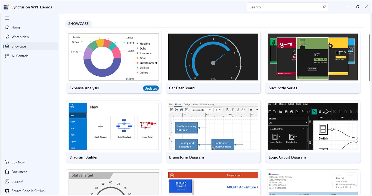Image resolution: width=372 pixels, height=196 pixels.
Task: Click the Buy Now cart icon
Action: pos(7,162)
